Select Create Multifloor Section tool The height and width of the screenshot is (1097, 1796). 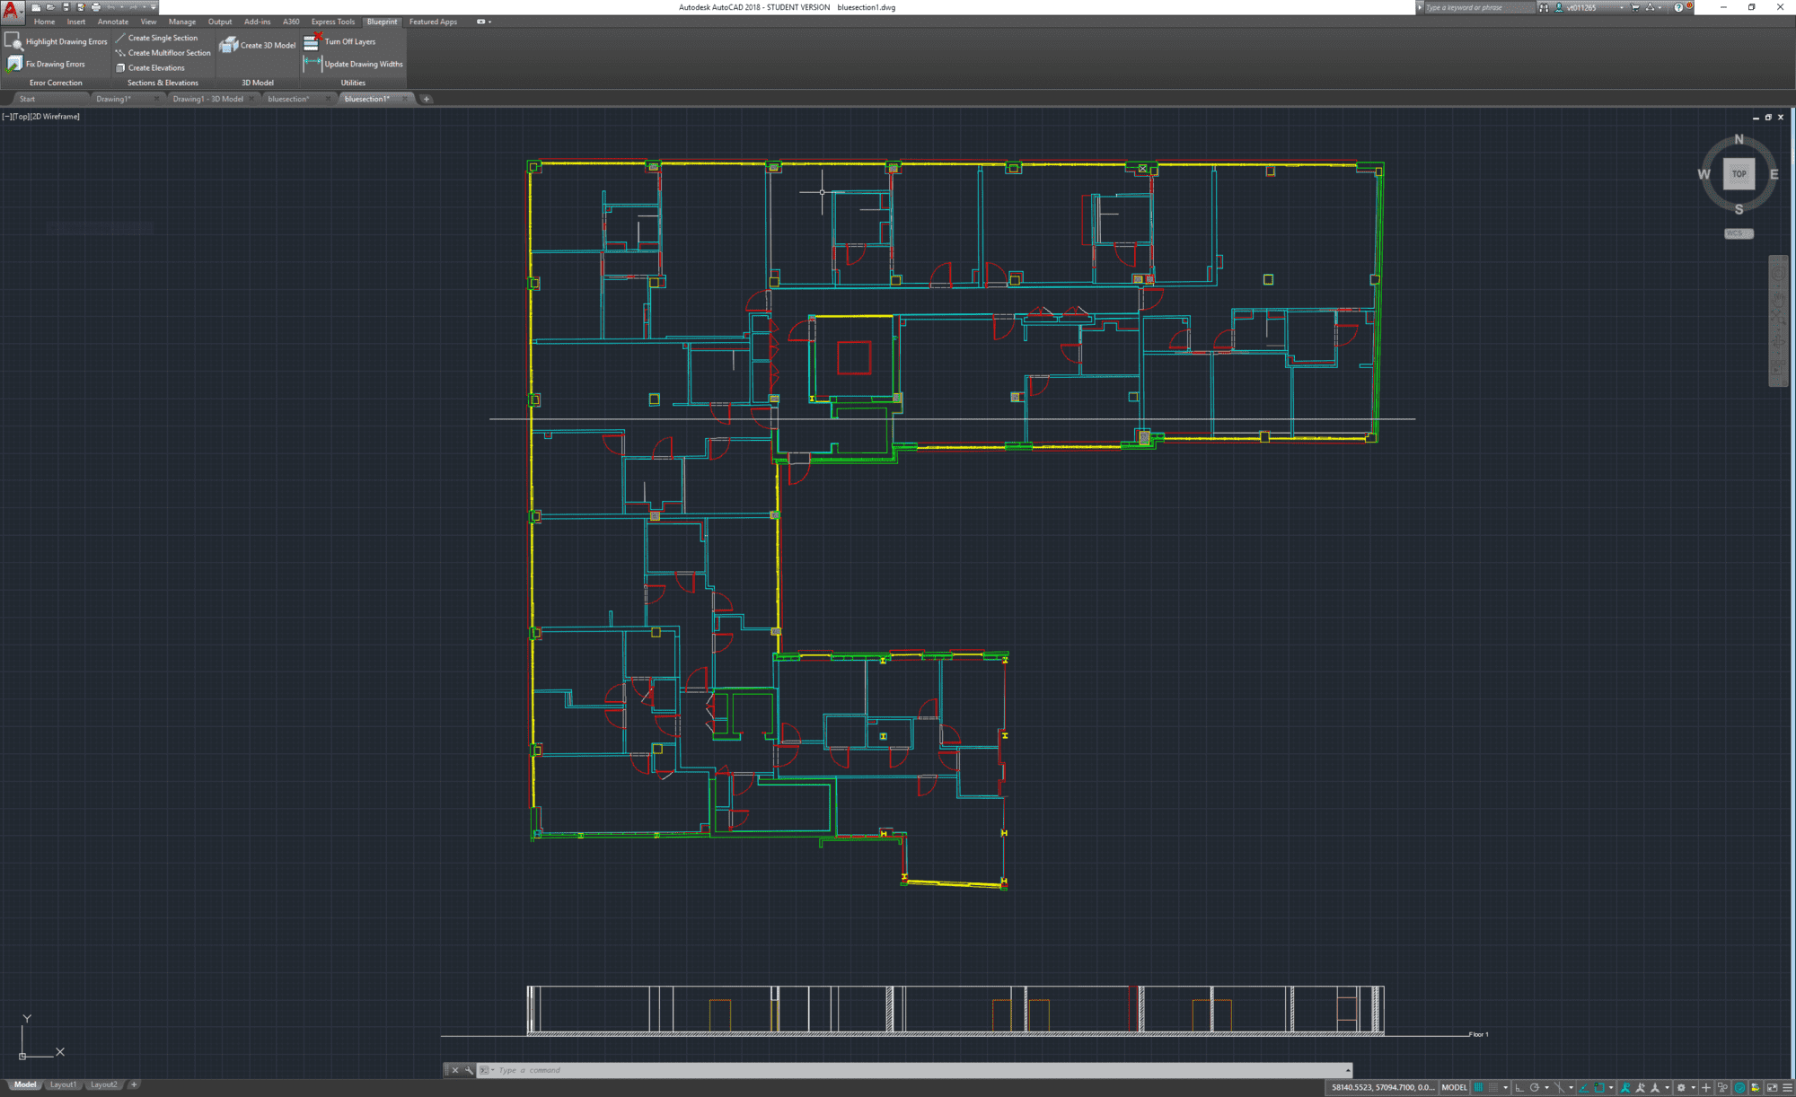click(169, 53)
